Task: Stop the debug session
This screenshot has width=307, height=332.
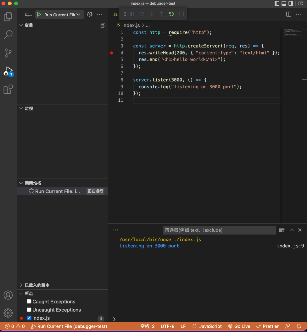Action: tap(181, 14)
